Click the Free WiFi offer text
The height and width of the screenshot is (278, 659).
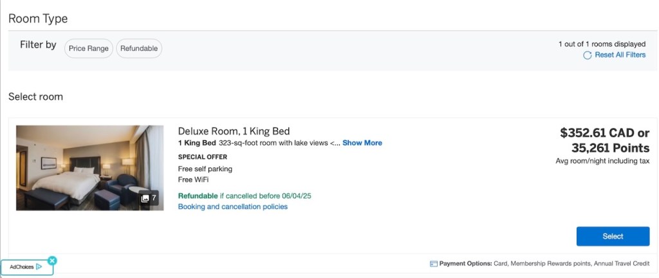pos(194,180)
